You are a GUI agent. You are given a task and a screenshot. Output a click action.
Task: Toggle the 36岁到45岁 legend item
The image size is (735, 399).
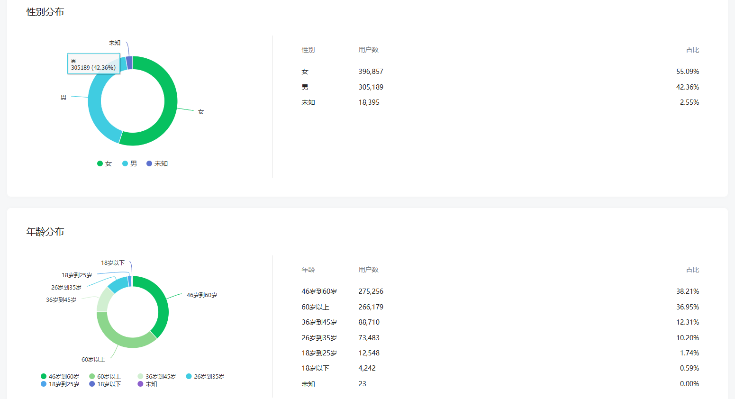point(157,377)
